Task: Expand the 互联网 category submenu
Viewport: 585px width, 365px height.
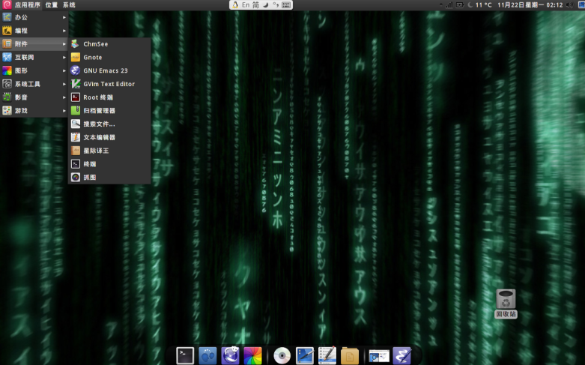Action: tap(34, 57)
